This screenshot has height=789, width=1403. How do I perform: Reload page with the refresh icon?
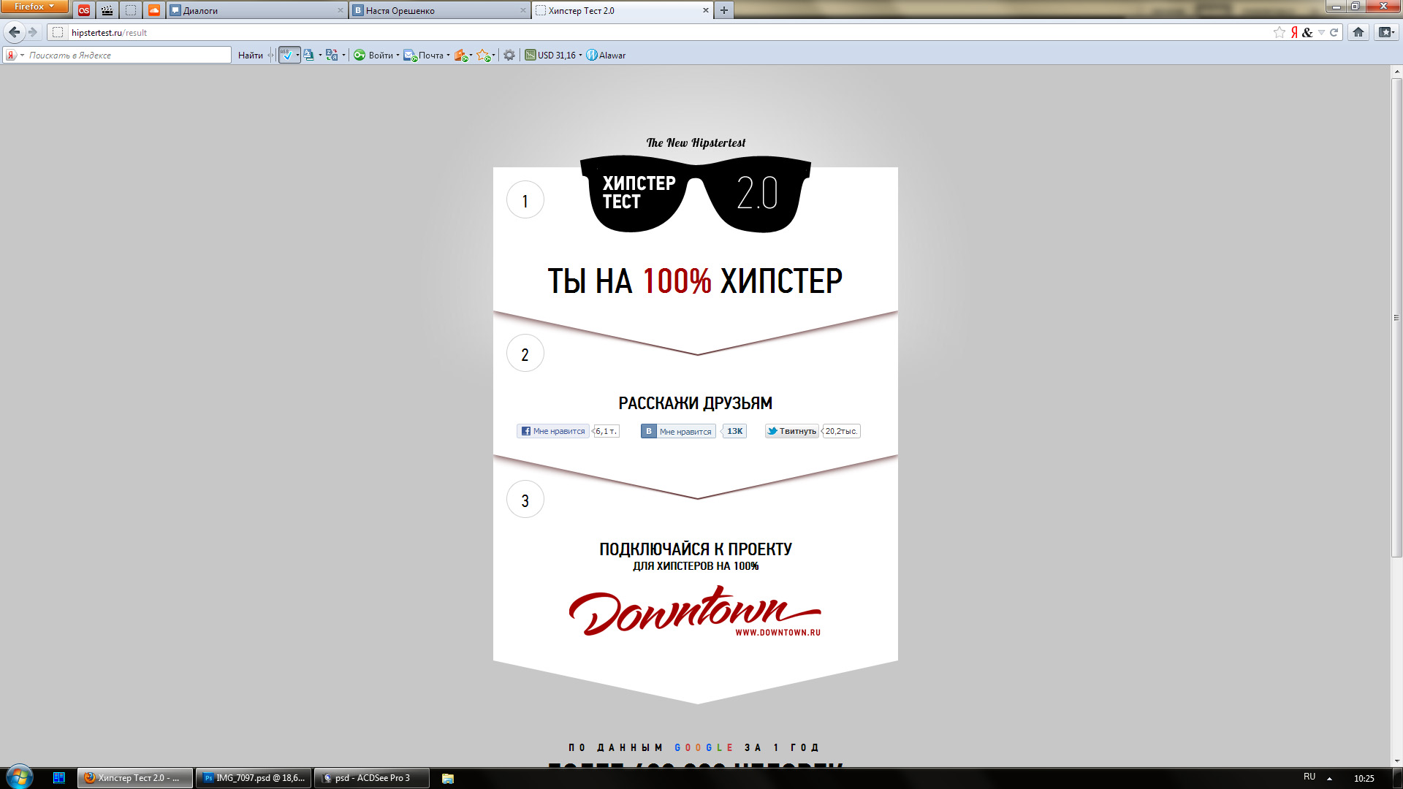(1334, 32)
